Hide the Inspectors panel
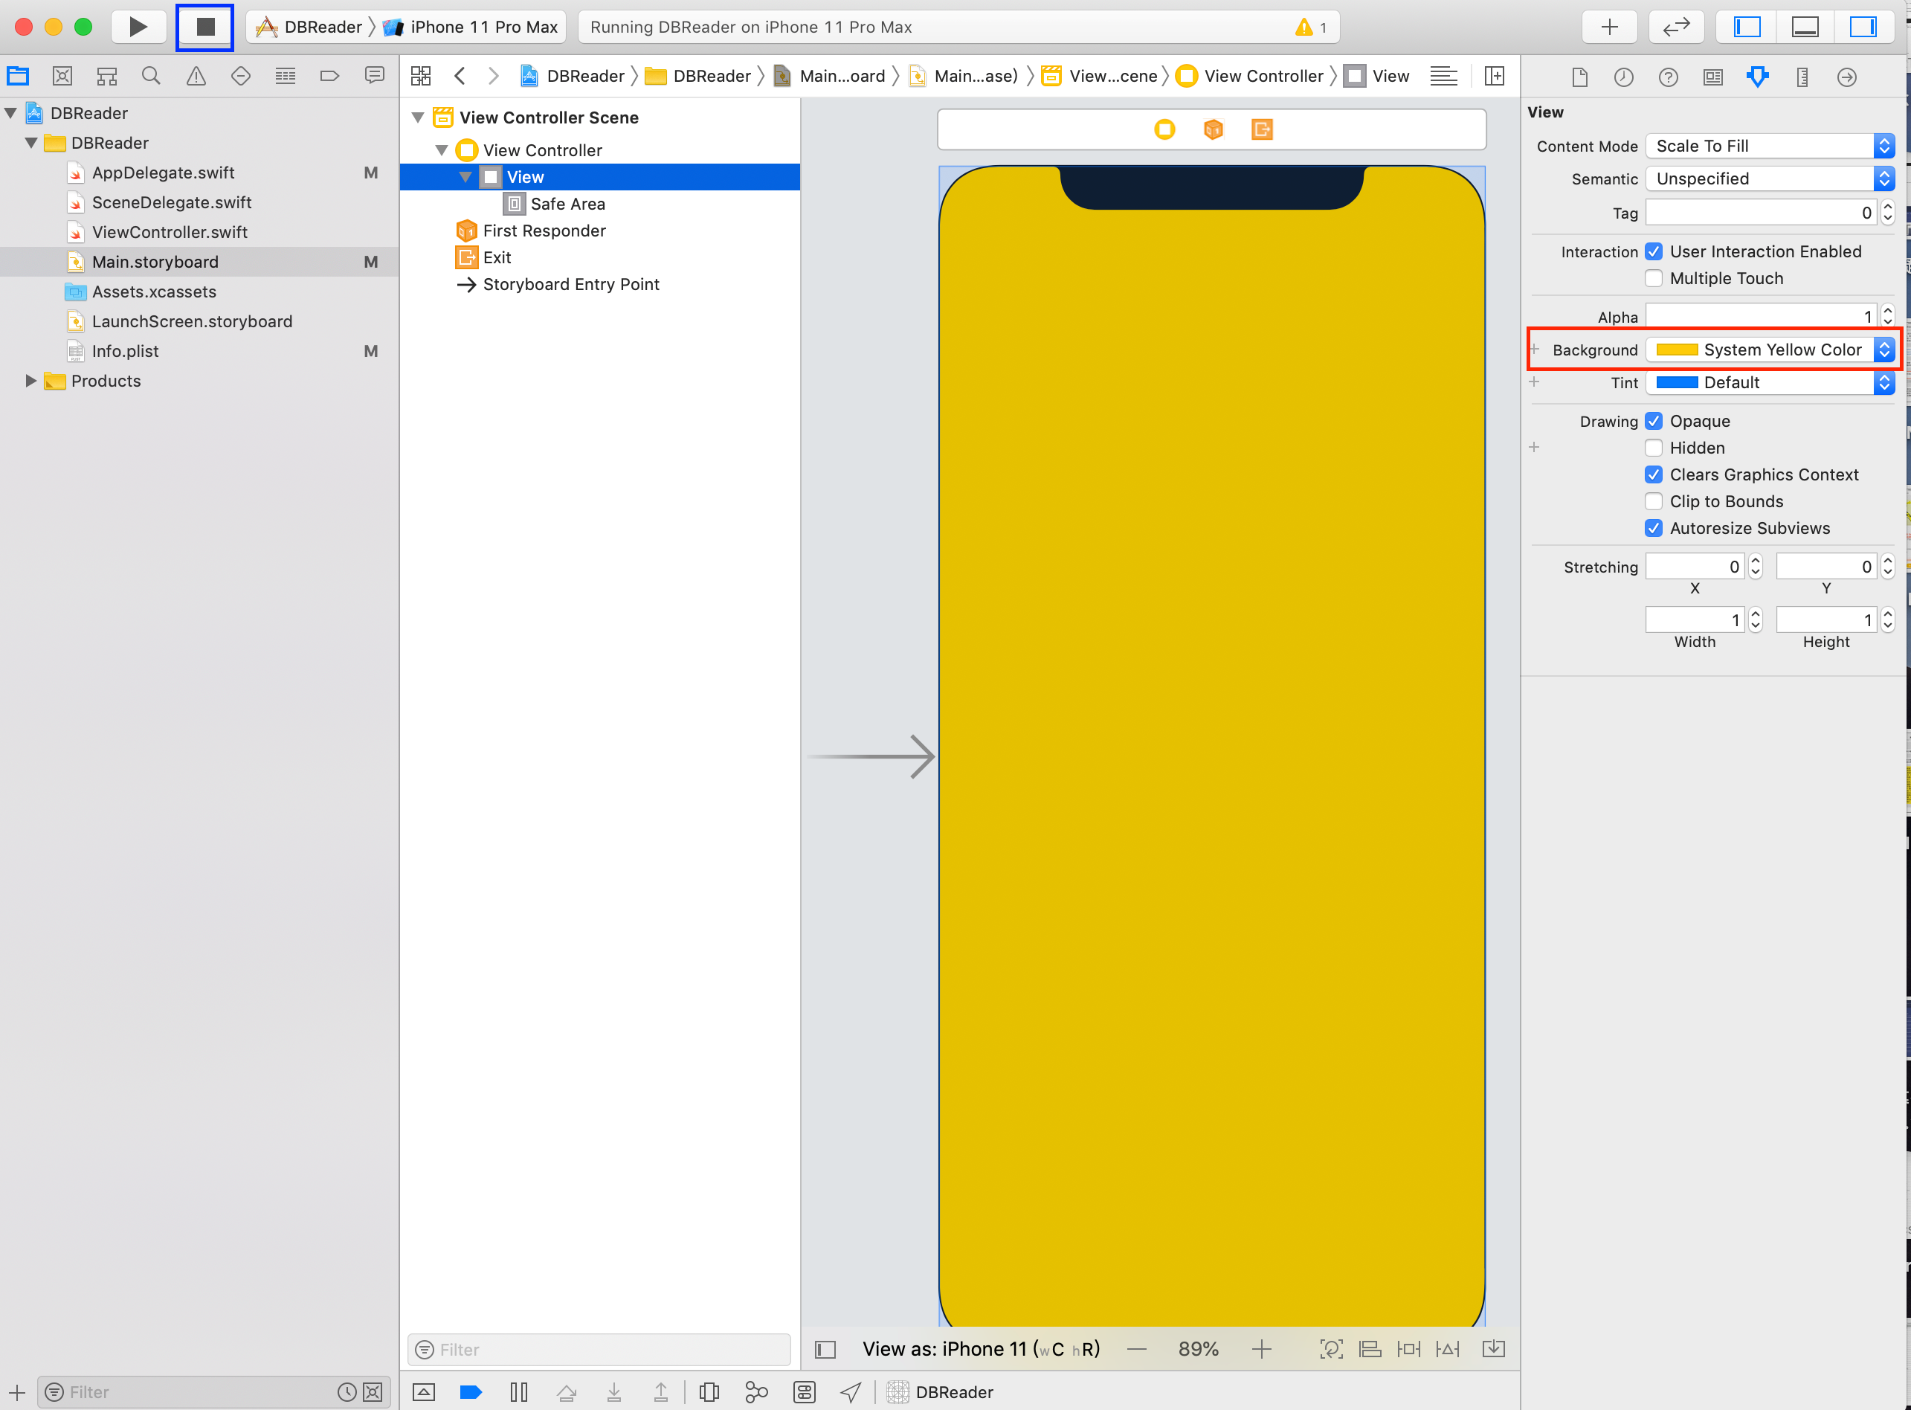Image resolution: width=1911 pixels, height=1410 pixels. (1863, 27)
